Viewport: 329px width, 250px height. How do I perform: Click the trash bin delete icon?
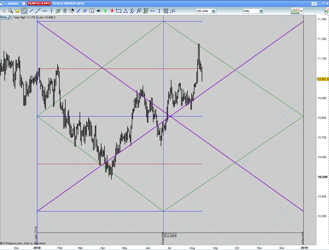(65, 11)
